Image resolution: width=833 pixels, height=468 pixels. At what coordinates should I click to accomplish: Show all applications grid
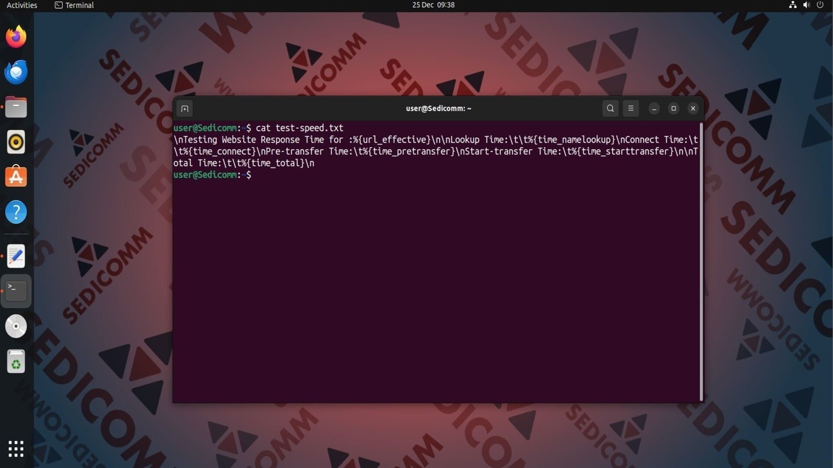16,448
